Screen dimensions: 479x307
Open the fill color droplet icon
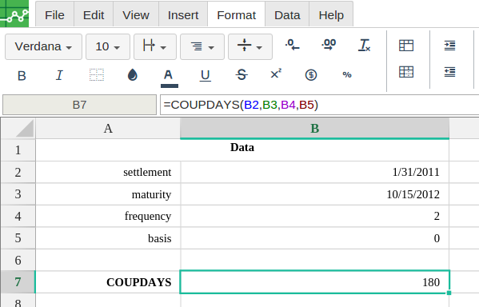(x=132, y=75)
